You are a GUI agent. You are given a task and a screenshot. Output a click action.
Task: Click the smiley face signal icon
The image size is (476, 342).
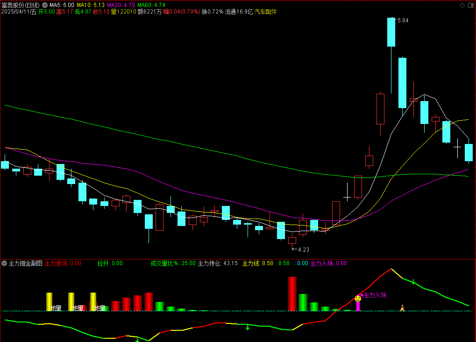click(358, 299)
